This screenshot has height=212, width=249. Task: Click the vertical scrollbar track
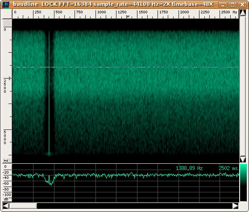tap(243, 86)
